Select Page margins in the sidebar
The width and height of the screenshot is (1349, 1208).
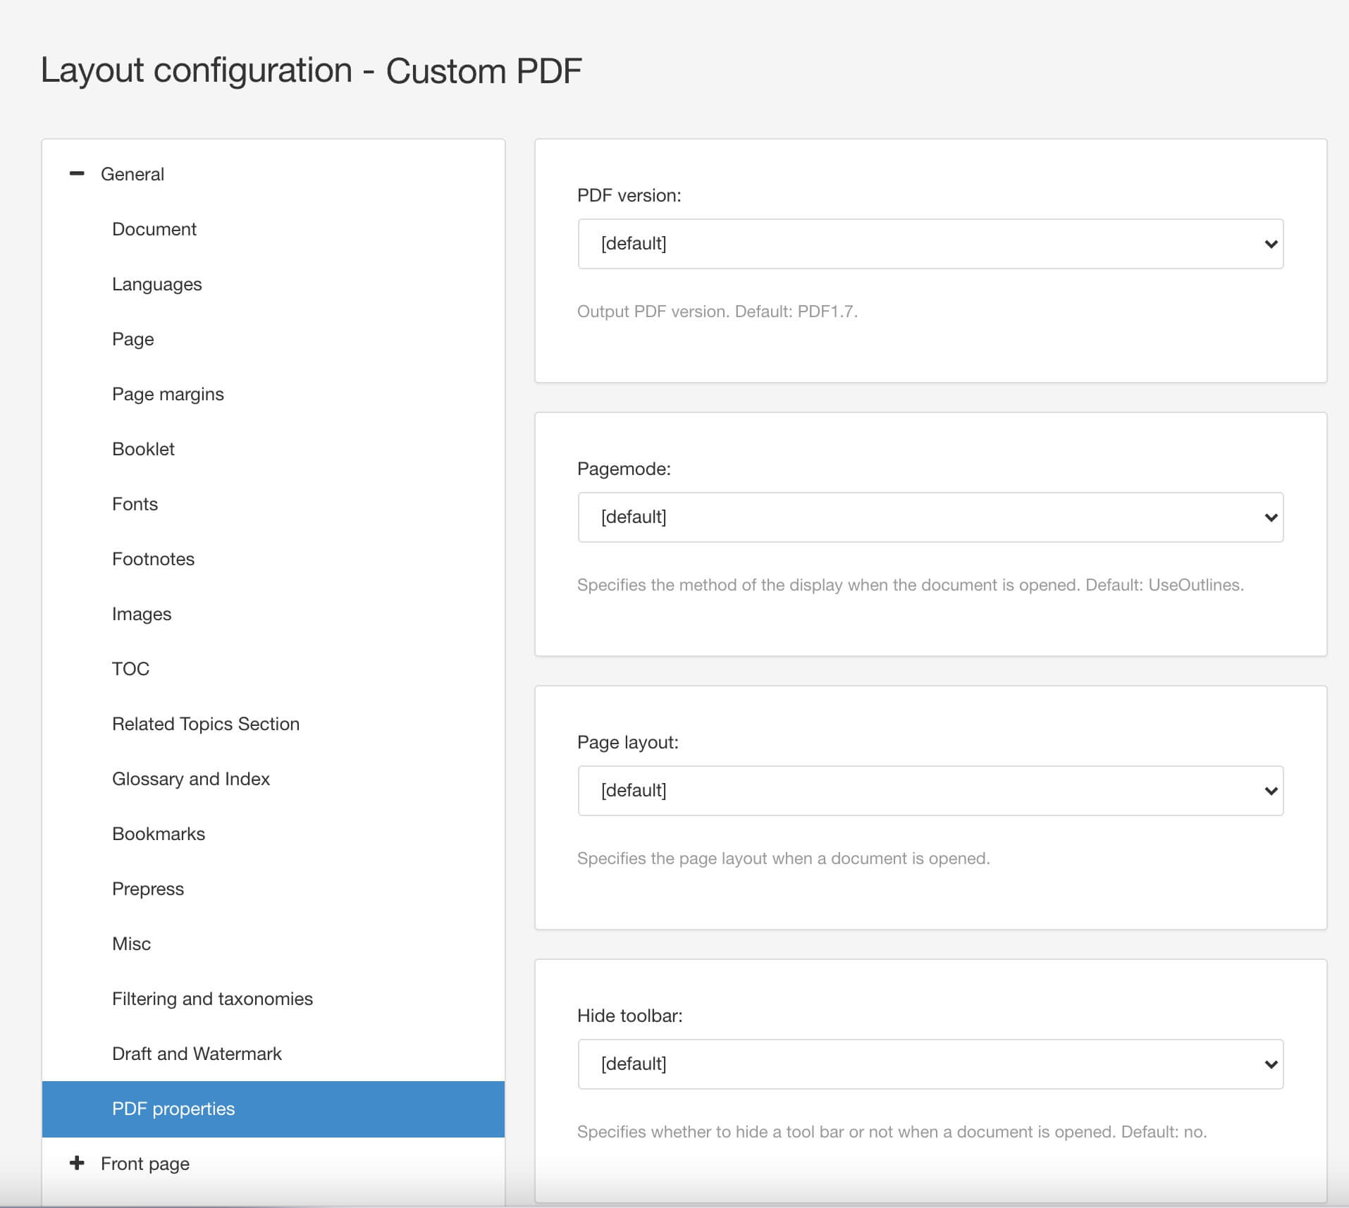(x=168, y=393)
